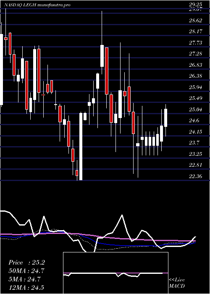This screenshot has height=294, width=210.
Task: Click the 25.49 price axis label
Action: [x=195, y=98]
